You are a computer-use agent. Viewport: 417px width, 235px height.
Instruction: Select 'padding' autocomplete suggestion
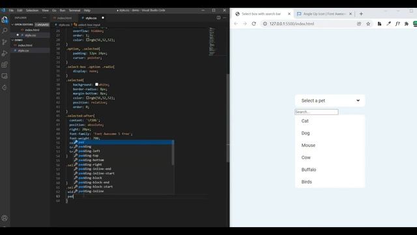[124, 146]
